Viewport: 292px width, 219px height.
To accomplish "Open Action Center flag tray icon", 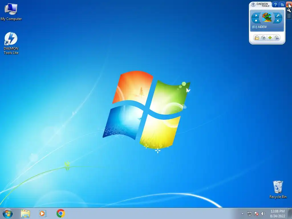I will pos(256,214).
